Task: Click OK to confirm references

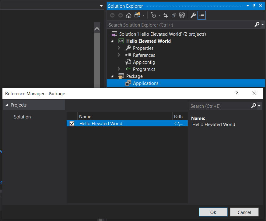Action: point(213,212)
